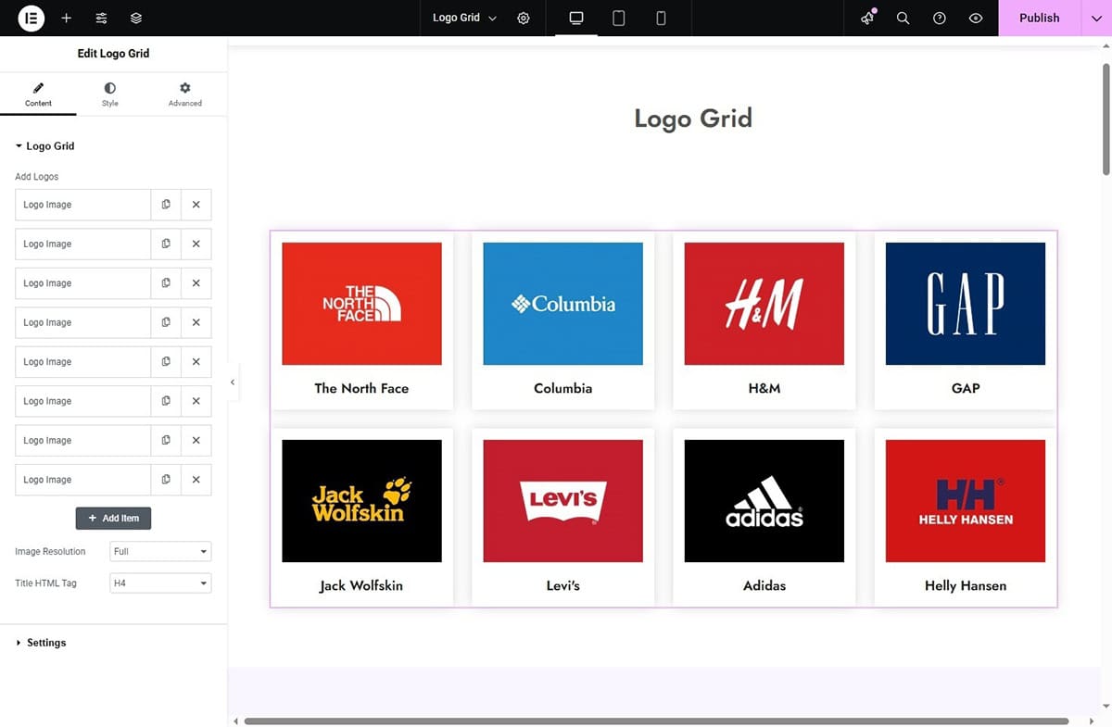
Task: Select the Jack Wolfskin logo image
Action: tap(361, 501)
